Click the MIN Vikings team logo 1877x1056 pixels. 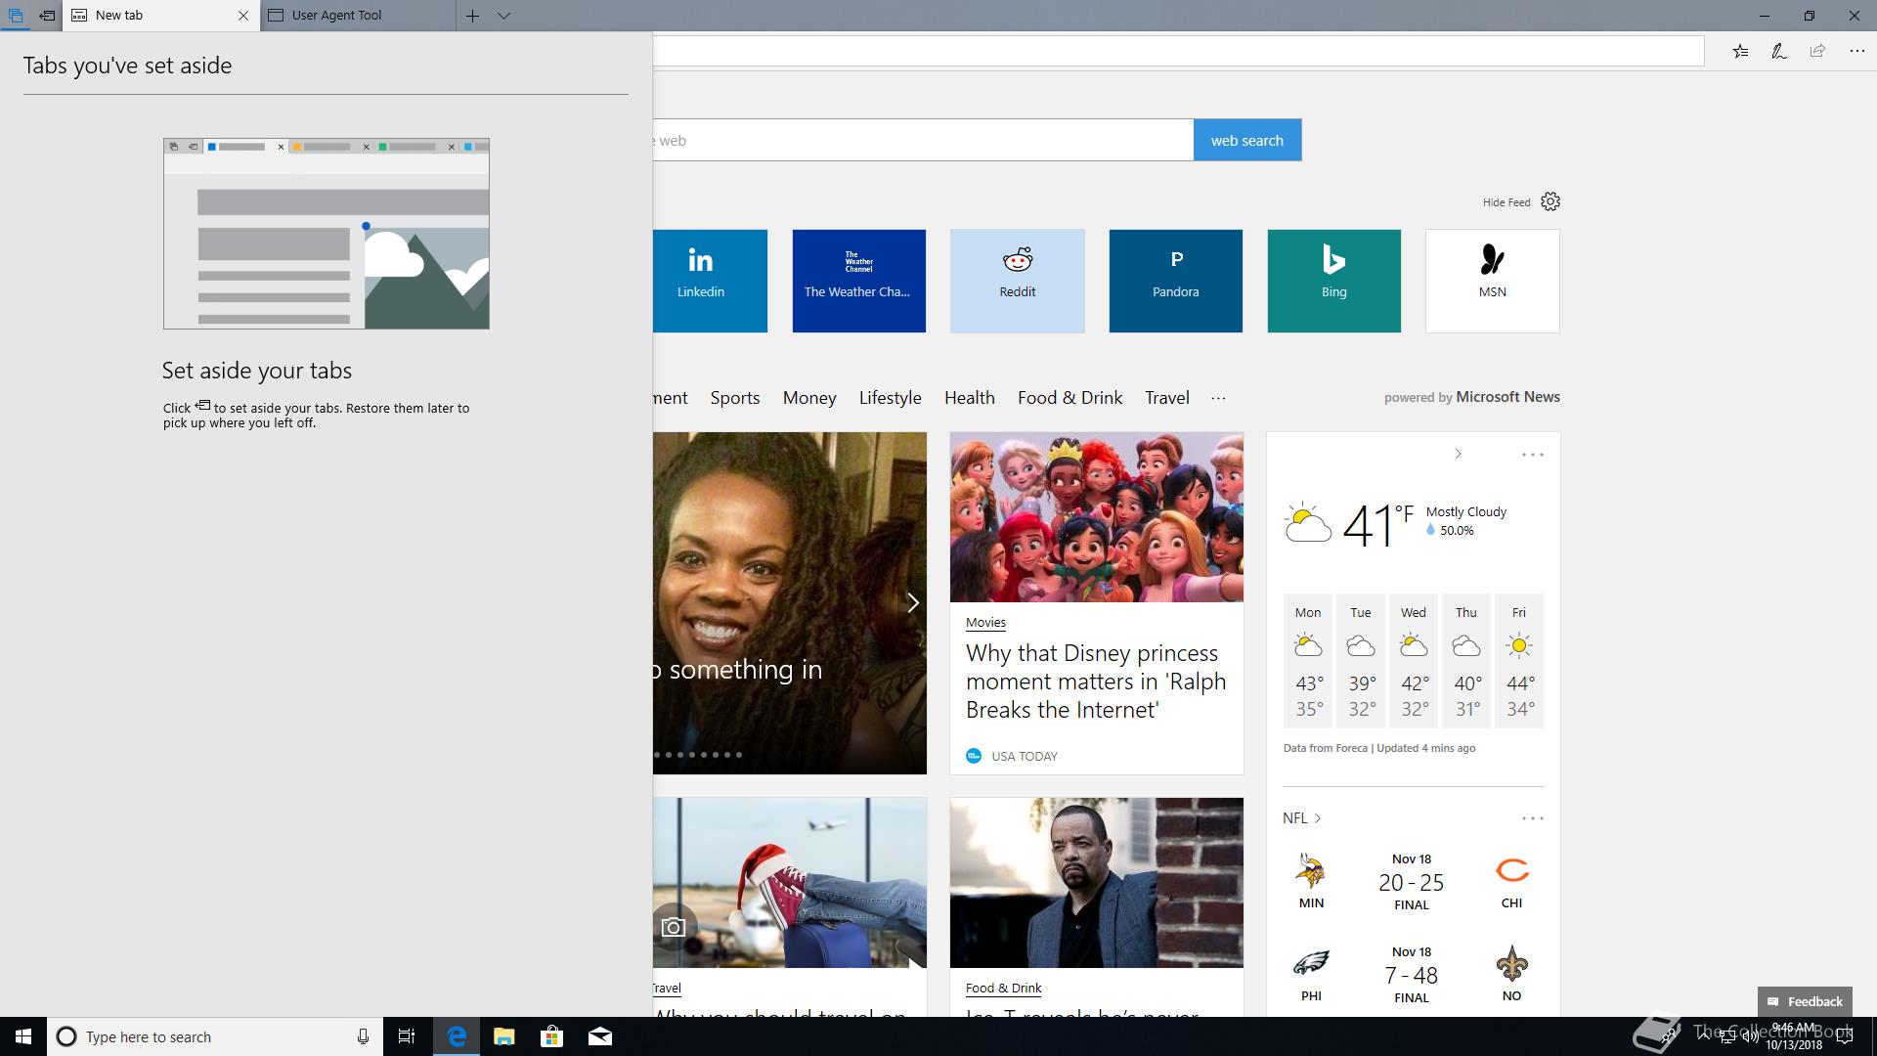click(1311, 870)
